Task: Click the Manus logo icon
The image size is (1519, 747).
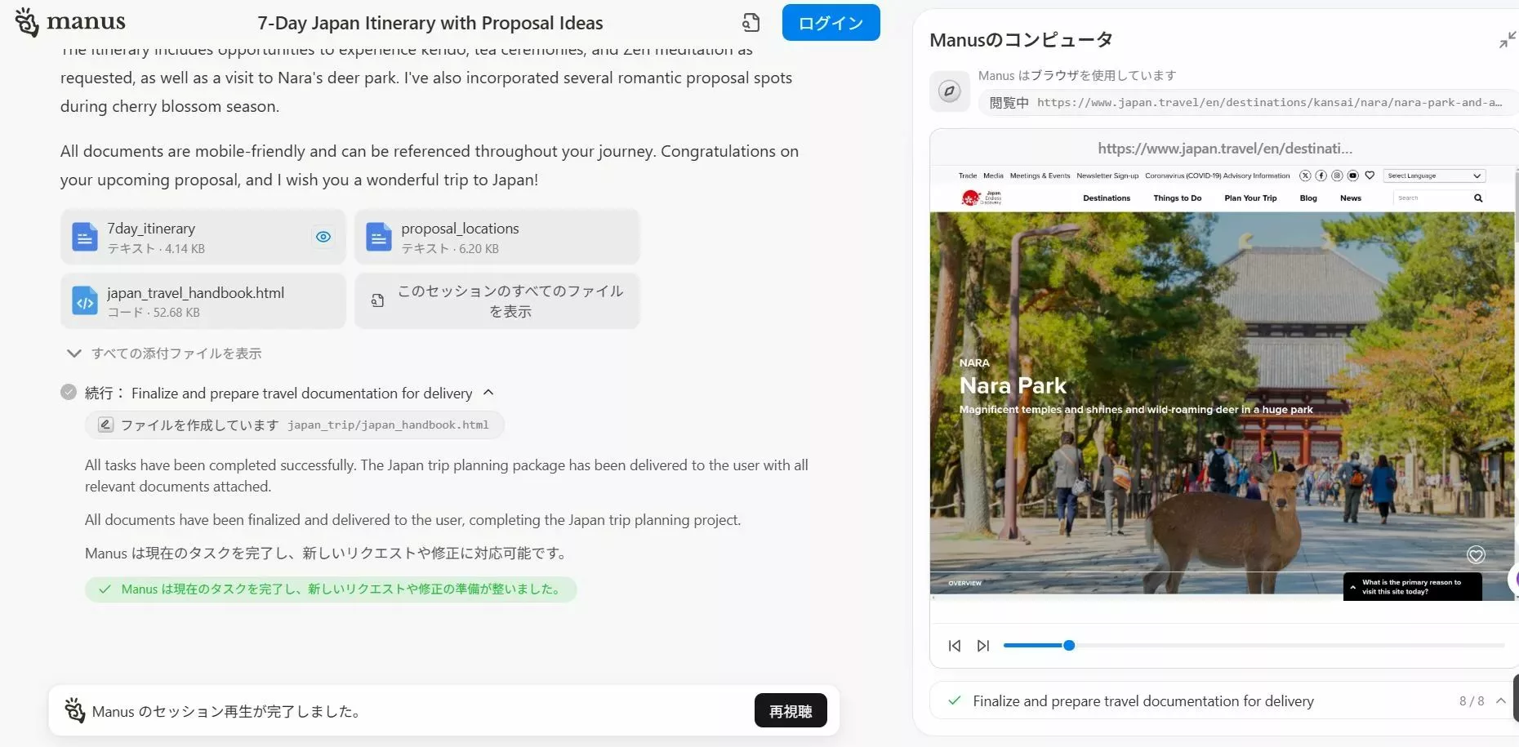Action: point(27,22)
